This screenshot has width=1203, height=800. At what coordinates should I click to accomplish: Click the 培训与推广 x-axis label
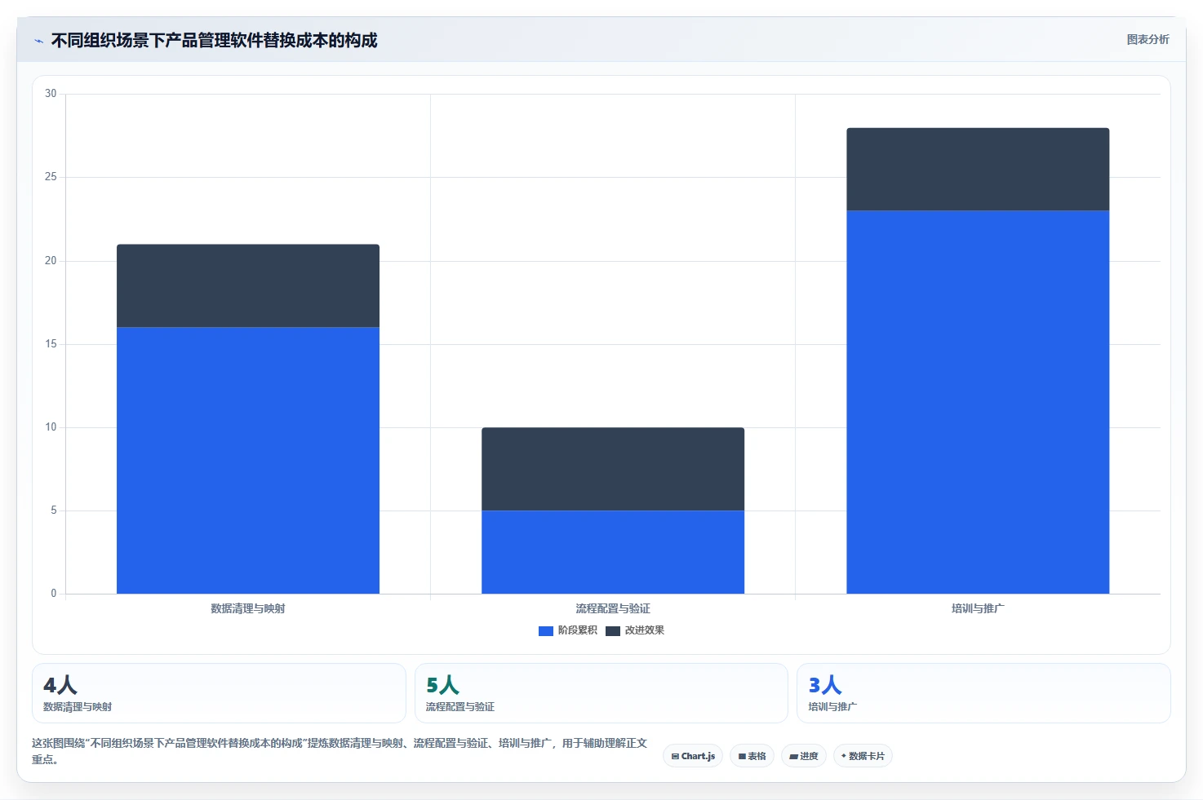click(978, 608)
